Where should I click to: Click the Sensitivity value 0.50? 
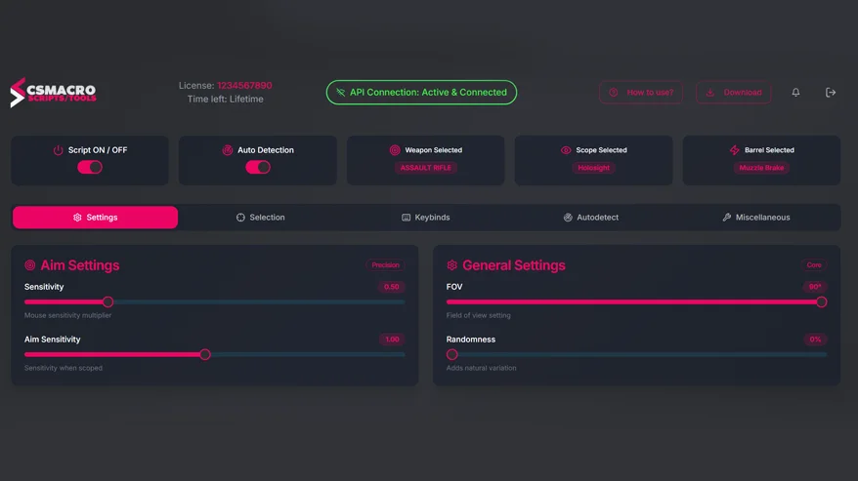(x=391, y=287)
